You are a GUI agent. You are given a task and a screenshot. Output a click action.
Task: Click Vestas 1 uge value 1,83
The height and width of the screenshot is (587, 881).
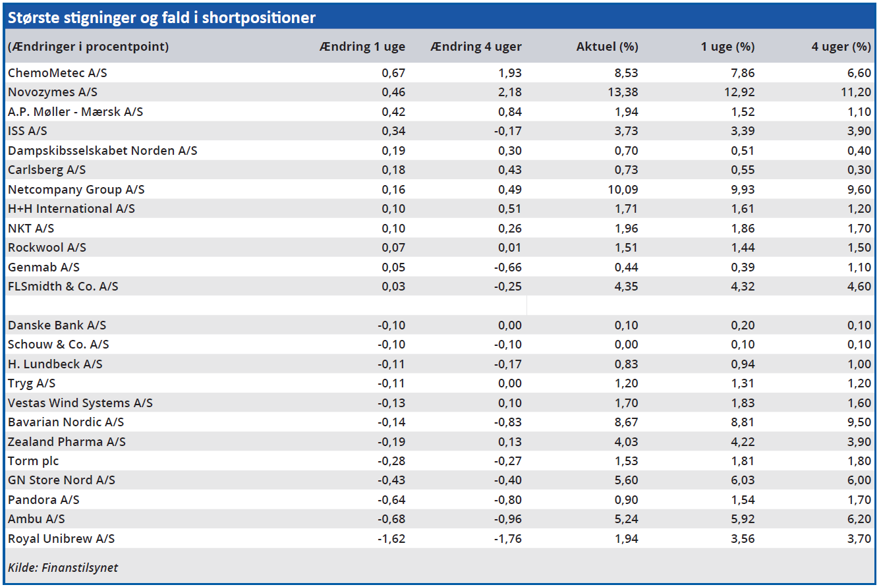click(743, 403)
